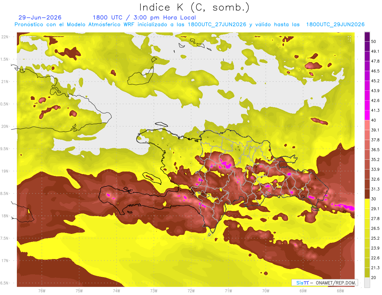Click the longitude label "72W"
The height and width of the screenshot is (295, 382).
coord(191,291)
